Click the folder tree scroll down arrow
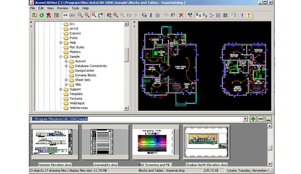 click(126, 108)
